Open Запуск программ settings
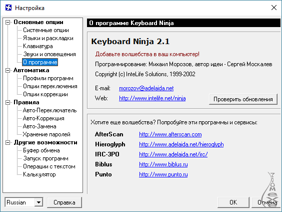This screenshot has height=212, width=282. coord(45,158)
